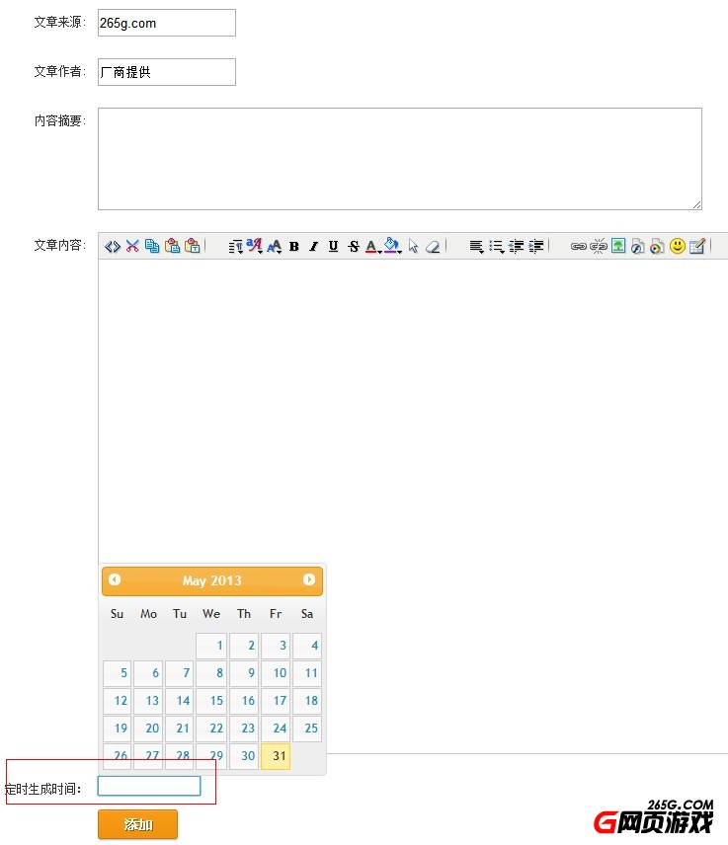Select May 6 in the calendar
Viewport: 728px width, 845px height.
(x=148, y=673)
